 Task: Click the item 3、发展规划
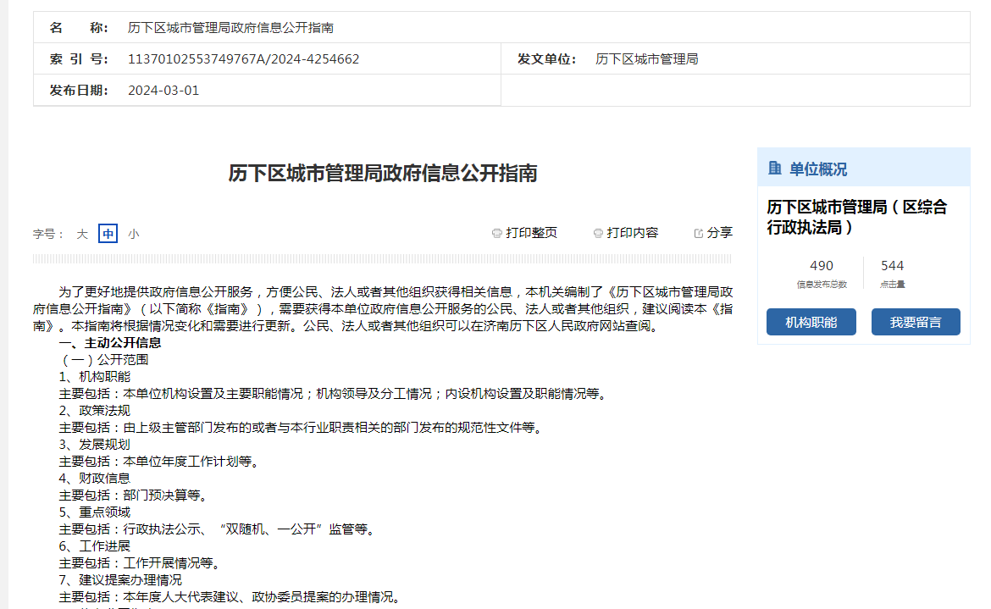click(95, 444)
